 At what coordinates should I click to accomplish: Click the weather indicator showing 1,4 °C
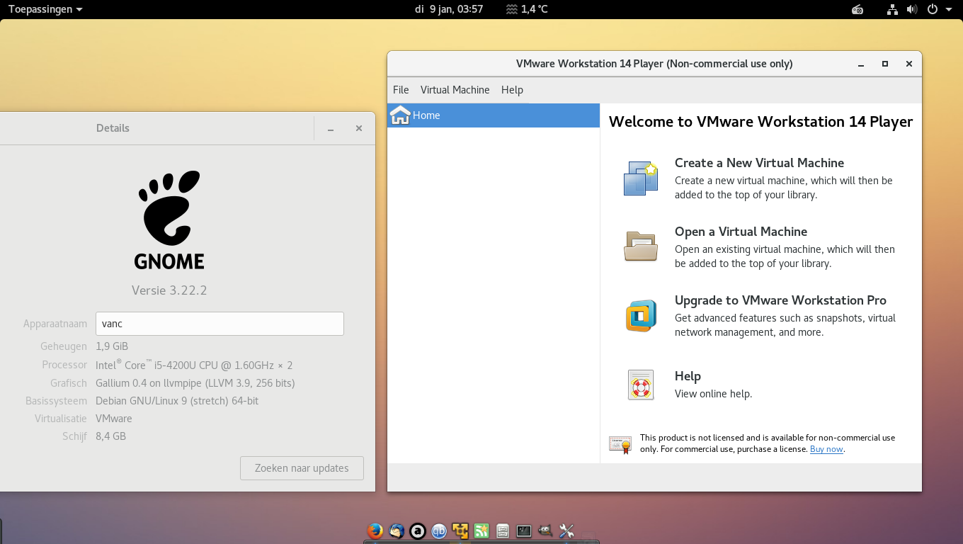(528, 9)
